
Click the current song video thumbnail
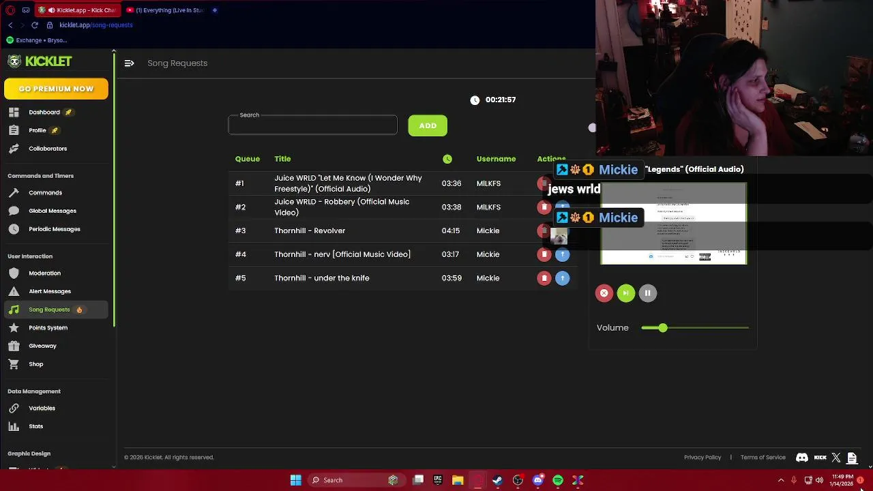tap(674, 223)
